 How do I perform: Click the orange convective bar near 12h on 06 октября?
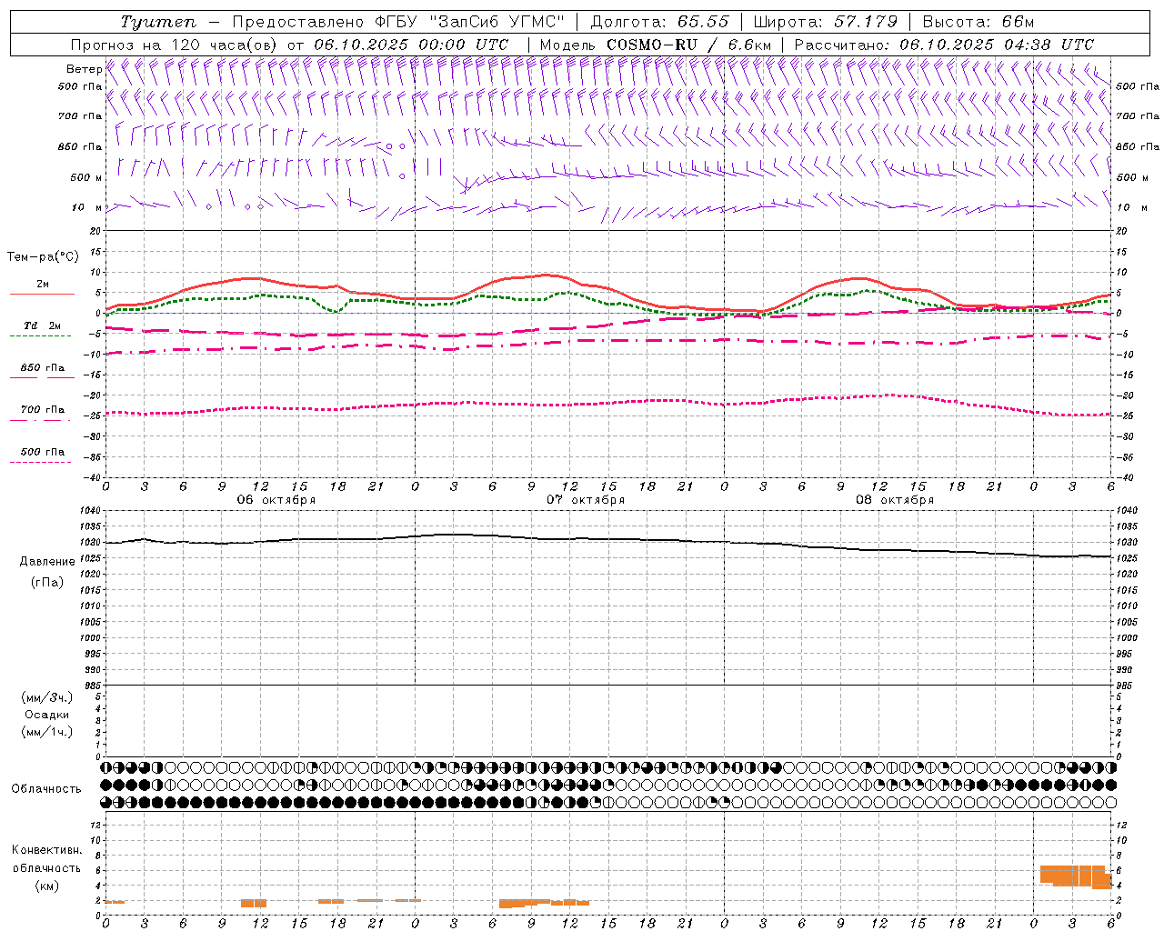[x=254, y=903]
